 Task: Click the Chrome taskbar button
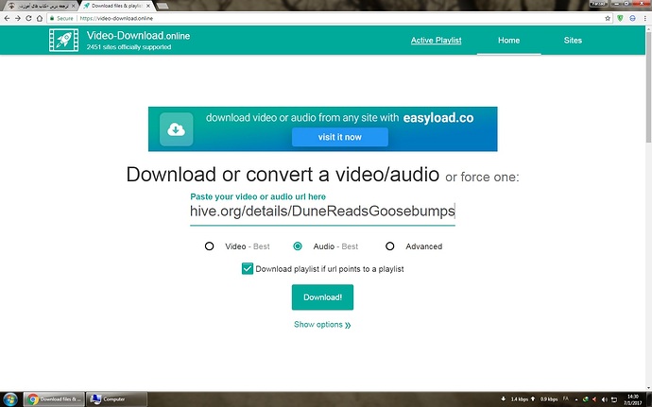(54, 399)
